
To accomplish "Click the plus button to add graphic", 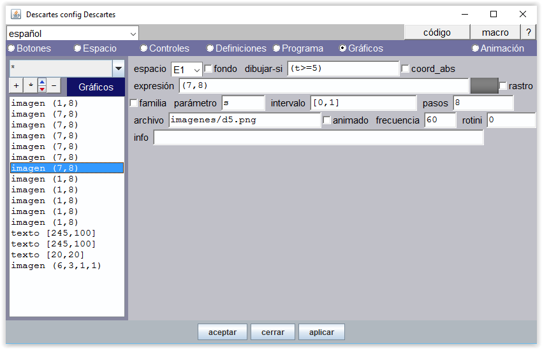I will (x=15, y=85).
